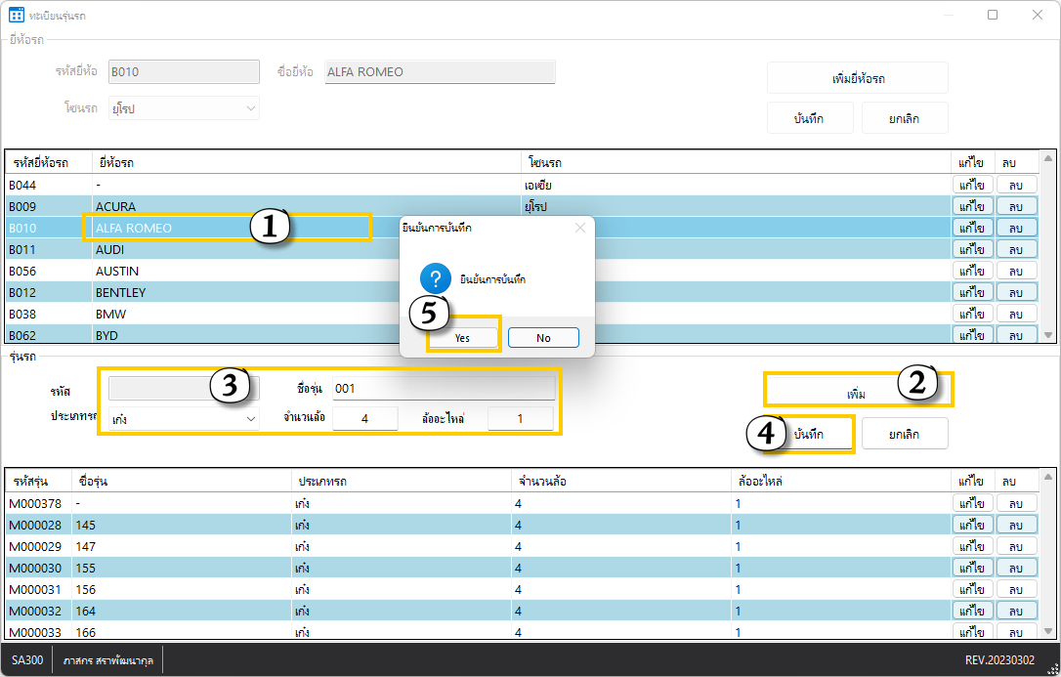Image resolution: width=1061 pixels, height=677 pixels.
Task: Click No in the confirmation dialog
Action: 543,337
